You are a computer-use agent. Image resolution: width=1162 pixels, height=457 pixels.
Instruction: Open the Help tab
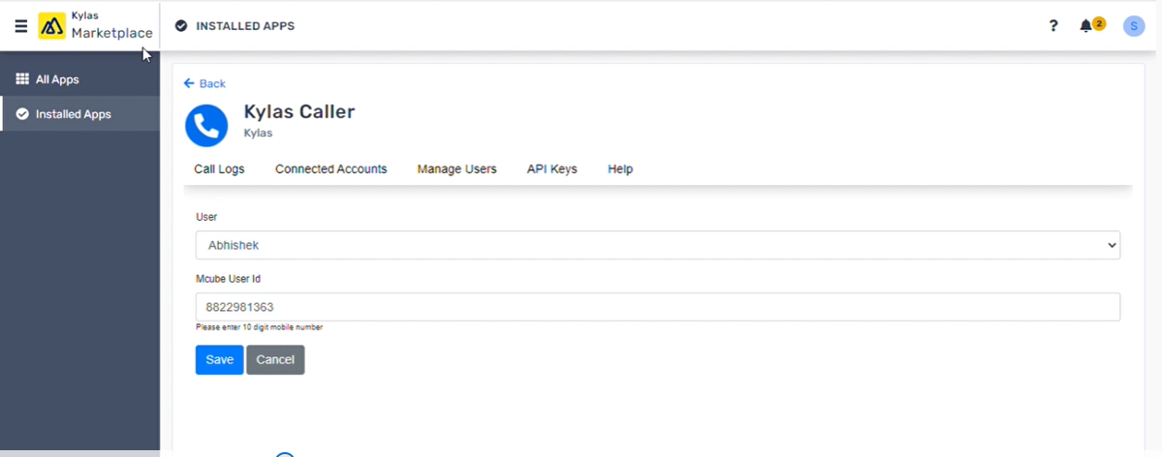[620, 168]
